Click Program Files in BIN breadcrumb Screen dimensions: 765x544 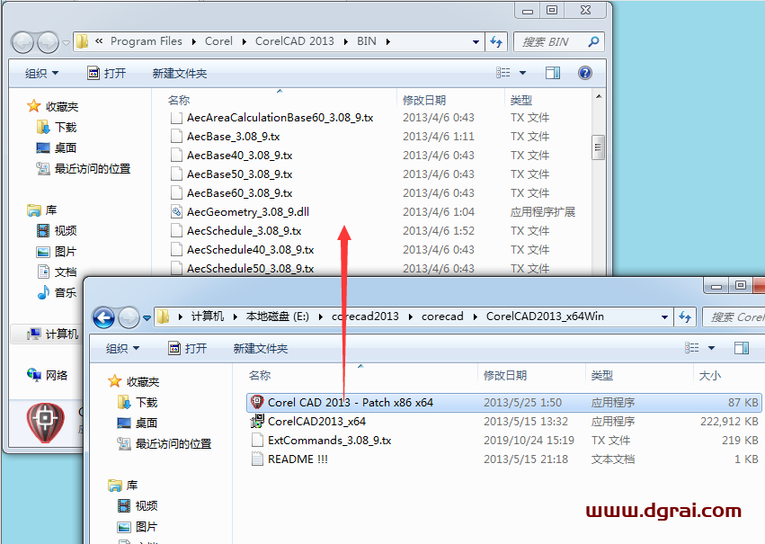pyautogui.click(x=147, y=41)
